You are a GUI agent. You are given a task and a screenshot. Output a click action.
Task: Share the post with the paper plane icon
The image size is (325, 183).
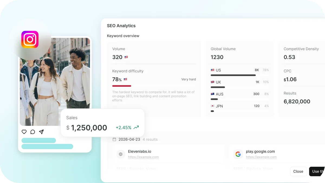(41, 132)
